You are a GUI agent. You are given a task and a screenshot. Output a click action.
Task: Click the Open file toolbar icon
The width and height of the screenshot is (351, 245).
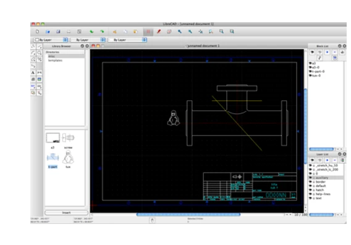pos(48,32)
